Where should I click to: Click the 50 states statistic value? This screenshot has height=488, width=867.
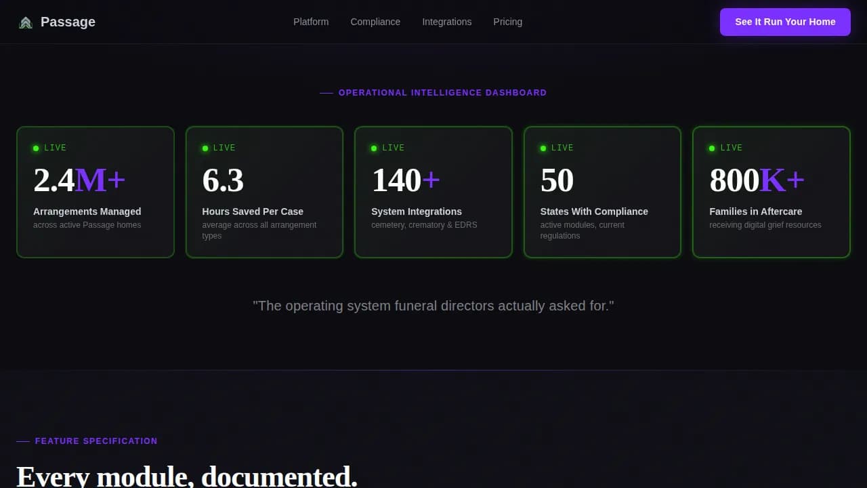coord(557,180)
